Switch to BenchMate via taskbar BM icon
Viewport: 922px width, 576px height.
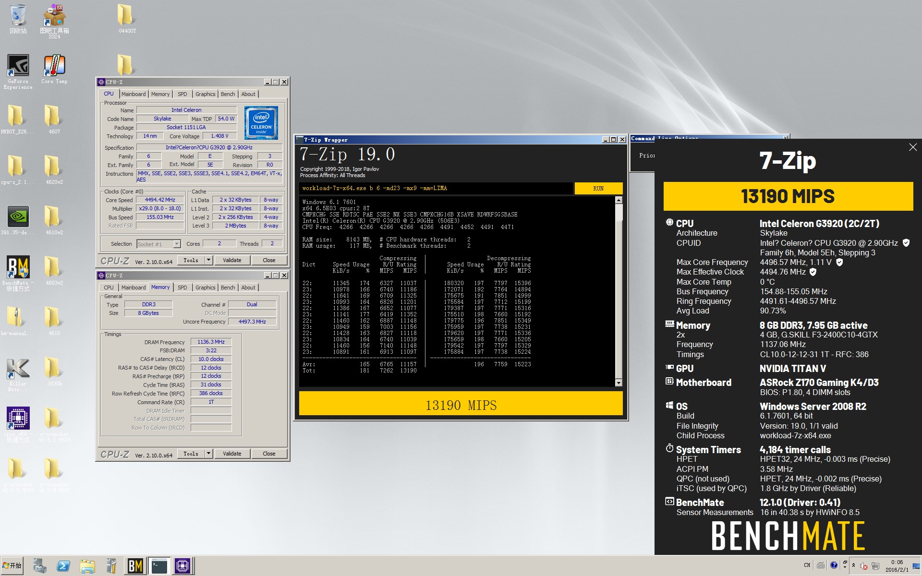pyautogui.click(x=135, y=566)
